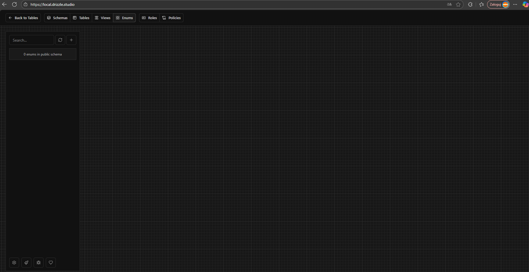This screenshot has height=272, width=529.
Task: Open browser extensions puzzle icon
Action: pyautogui.click(x=470, y=4)
